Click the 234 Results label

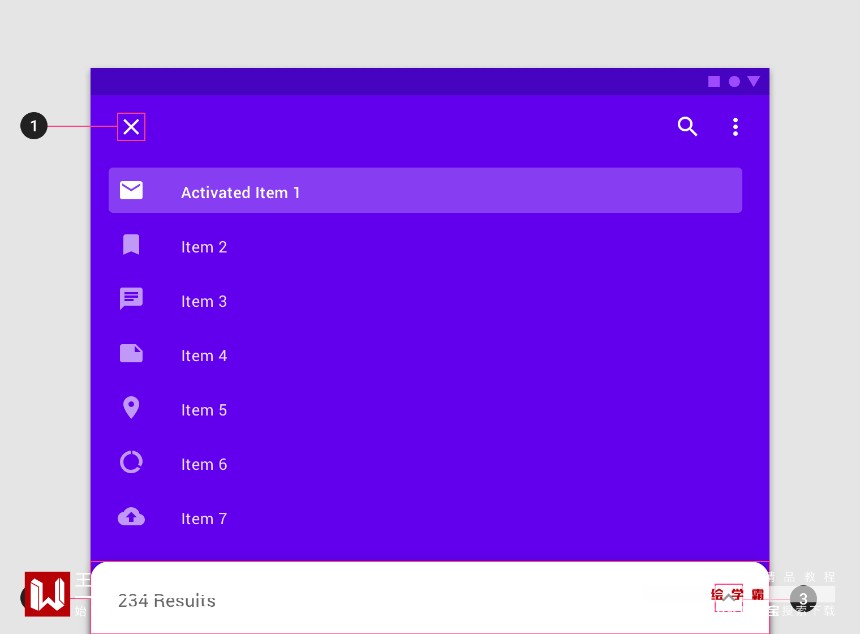pyautogui.click(x=167, y=601)
